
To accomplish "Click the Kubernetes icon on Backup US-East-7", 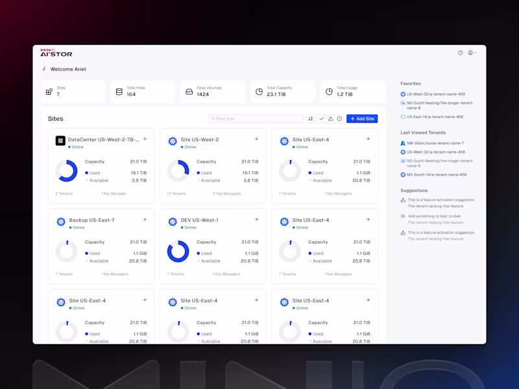I will (61, 222).
